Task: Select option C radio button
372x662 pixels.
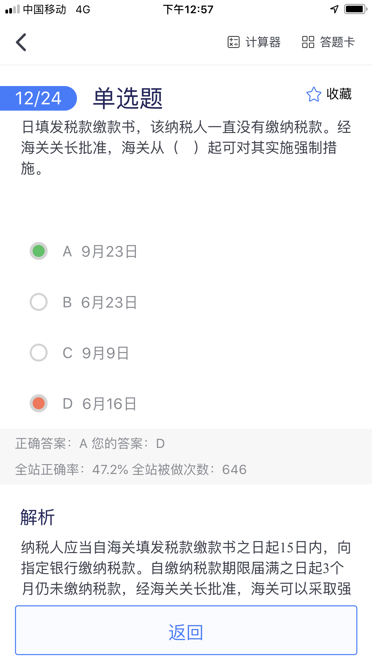Action: coord(39,353)
